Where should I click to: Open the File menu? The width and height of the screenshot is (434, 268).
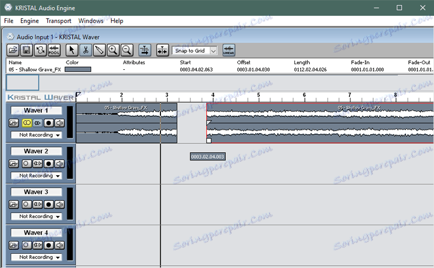pos(9,21)
